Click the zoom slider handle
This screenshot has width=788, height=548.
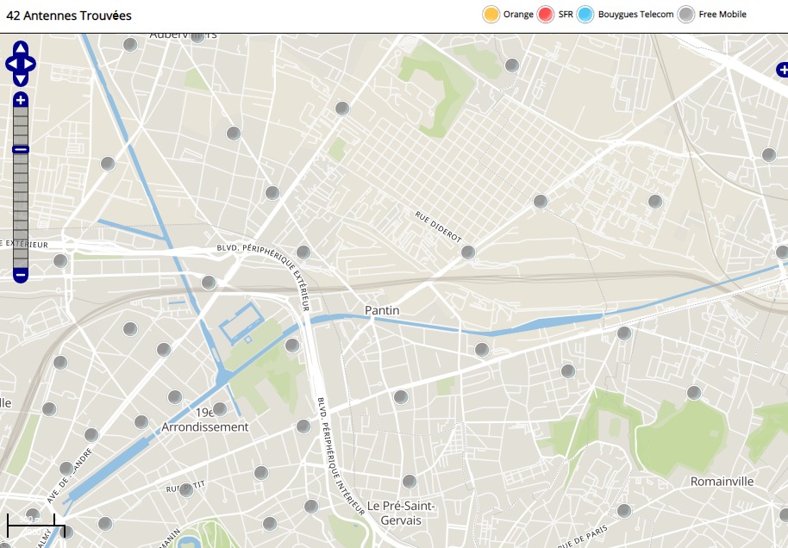click(21, 149)
